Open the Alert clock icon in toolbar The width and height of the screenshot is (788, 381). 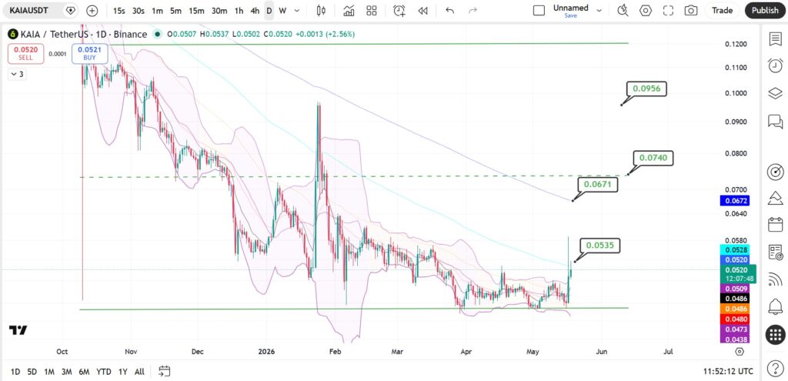click(399, 11)
